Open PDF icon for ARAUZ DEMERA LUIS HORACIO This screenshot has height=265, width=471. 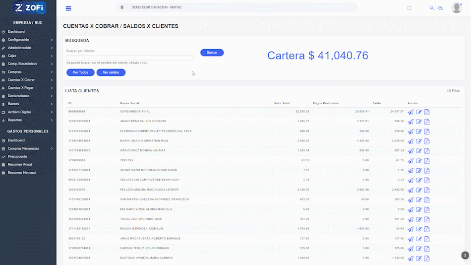(427, 122)
